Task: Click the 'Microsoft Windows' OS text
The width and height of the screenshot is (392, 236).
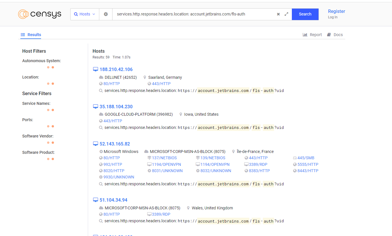Action: 121,152
